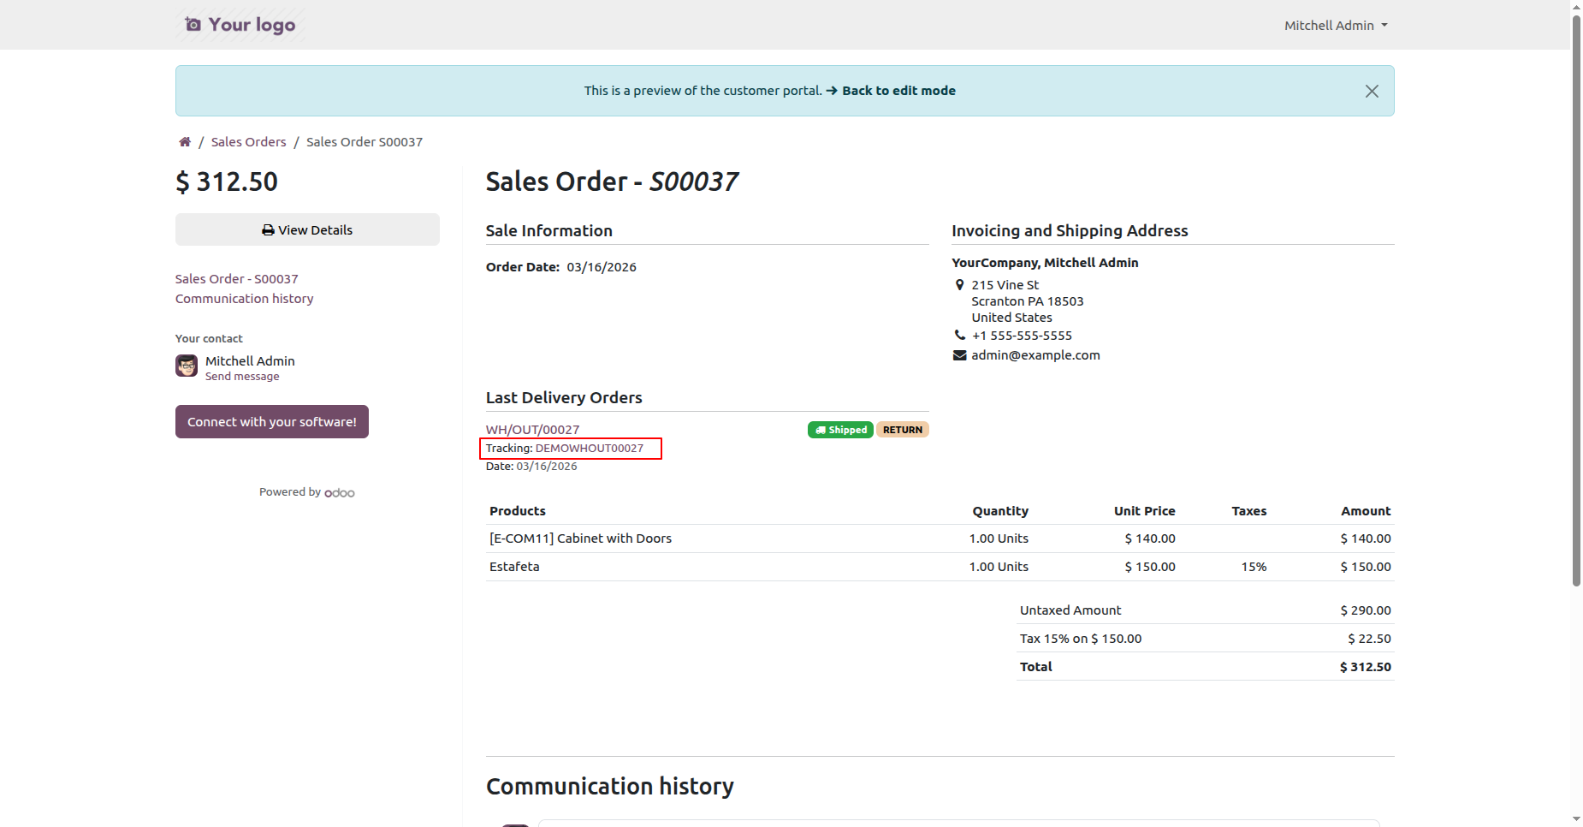
Task: Click Mitchell Admin avatar in sidebar
Action: tap(187, 366)
